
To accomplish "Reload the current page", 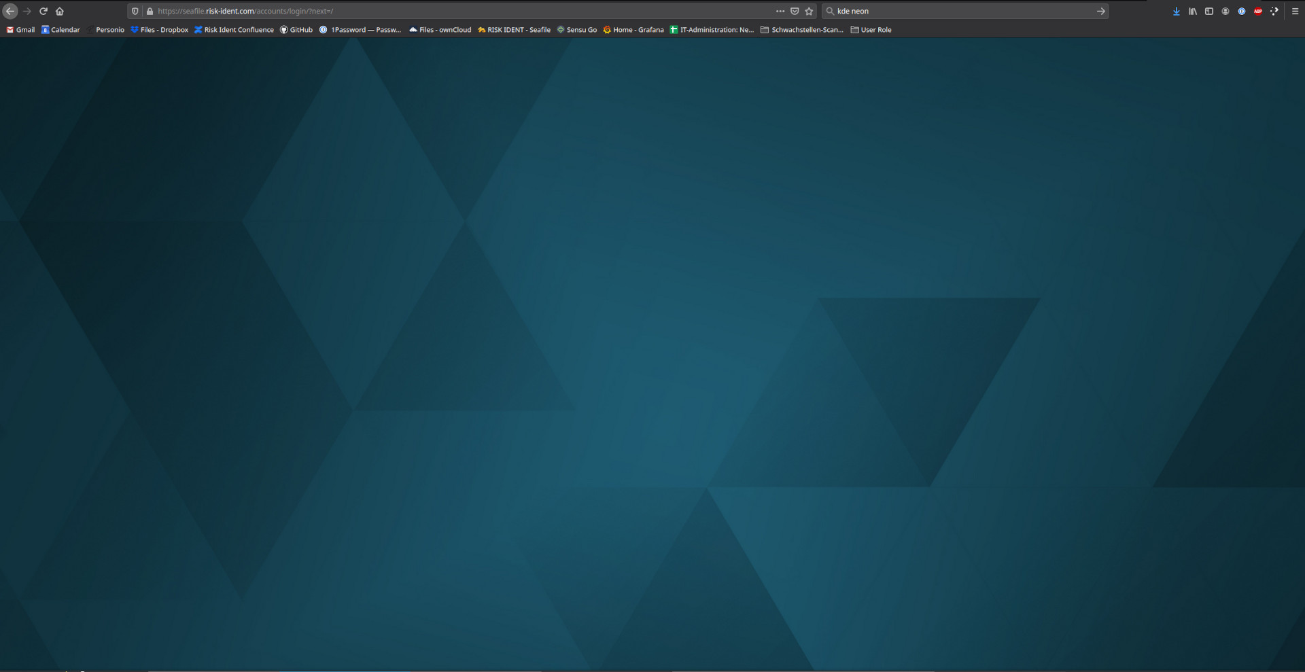I will coord(43,11).
